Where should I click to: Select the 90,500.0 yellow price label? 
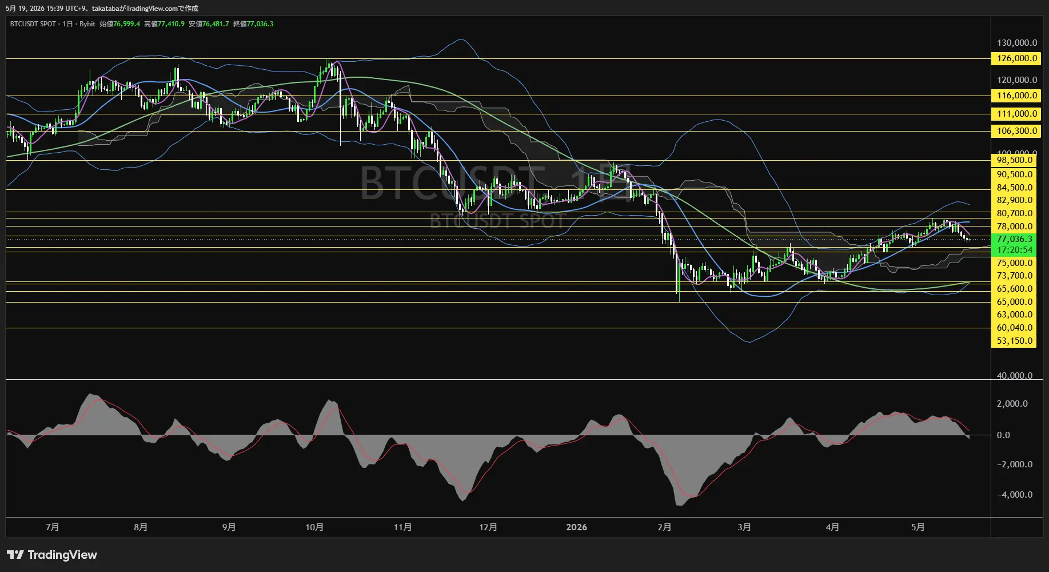[x=1014, y=174]
